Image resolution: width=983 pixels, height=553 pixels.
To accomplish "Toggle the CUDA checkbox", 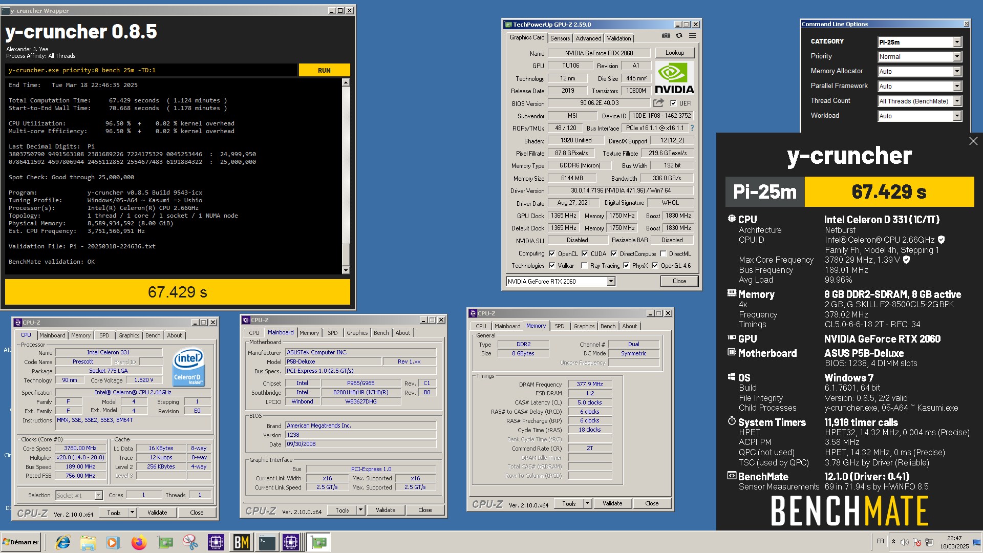I will click(x=585, y=253).
